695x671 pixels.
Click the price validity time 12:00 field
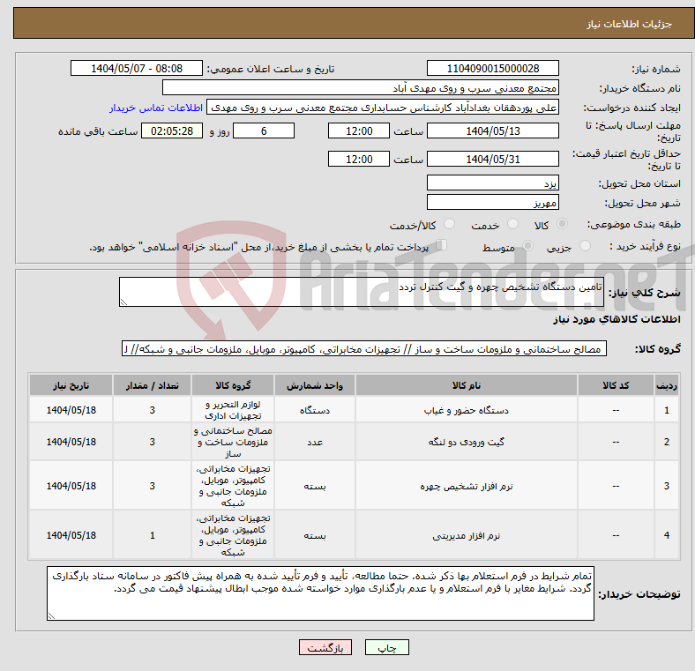359,159
